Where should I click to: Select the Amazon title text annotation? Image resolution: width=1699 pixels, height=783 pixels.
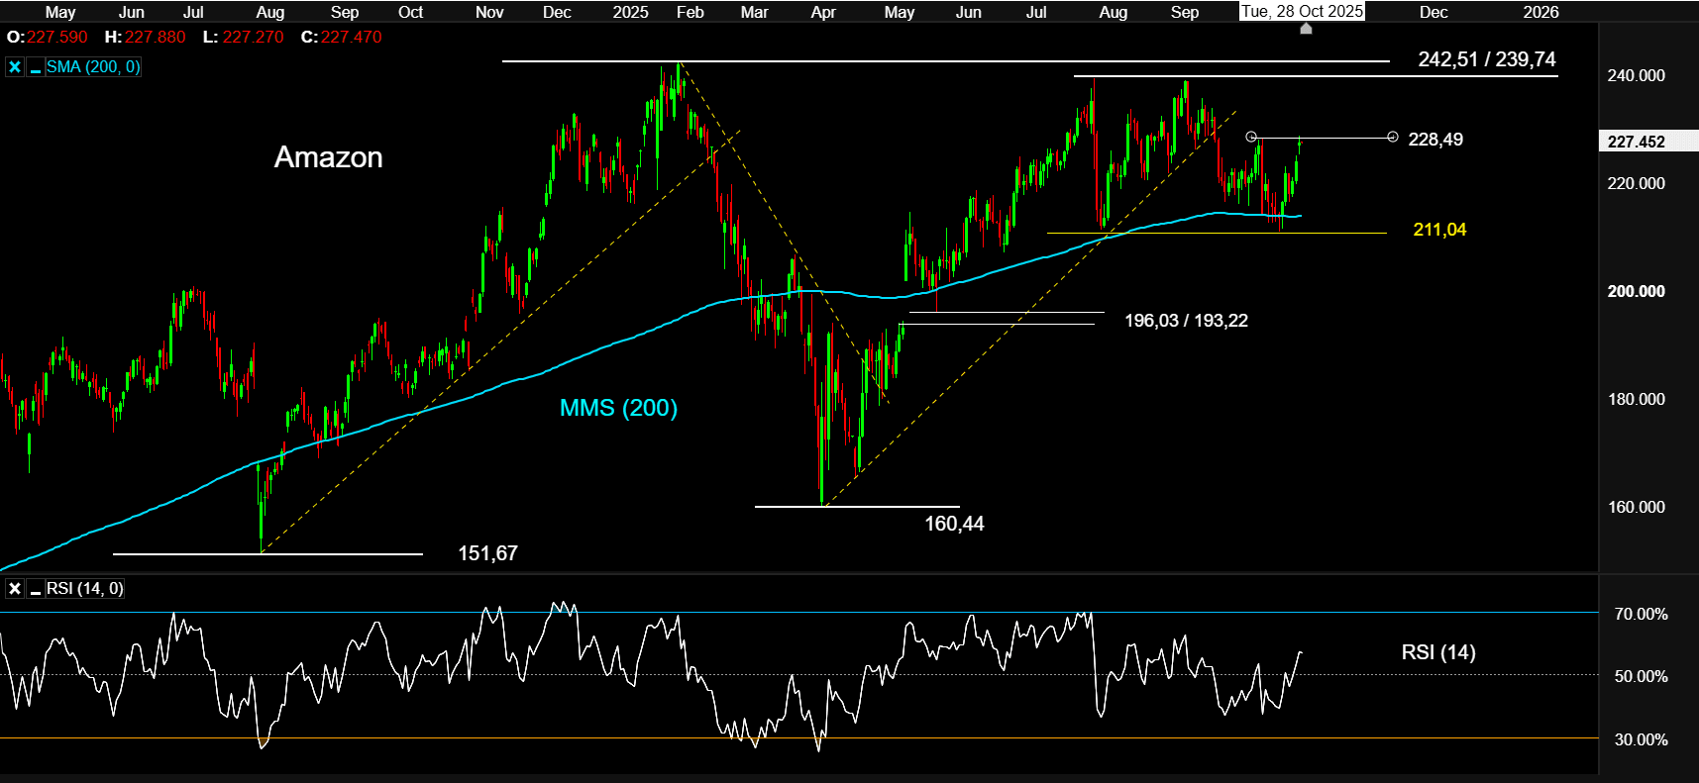[328, 157]
